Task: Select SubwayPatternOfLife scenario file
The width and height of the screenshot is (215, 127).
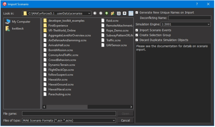Action: pos(117,35)
